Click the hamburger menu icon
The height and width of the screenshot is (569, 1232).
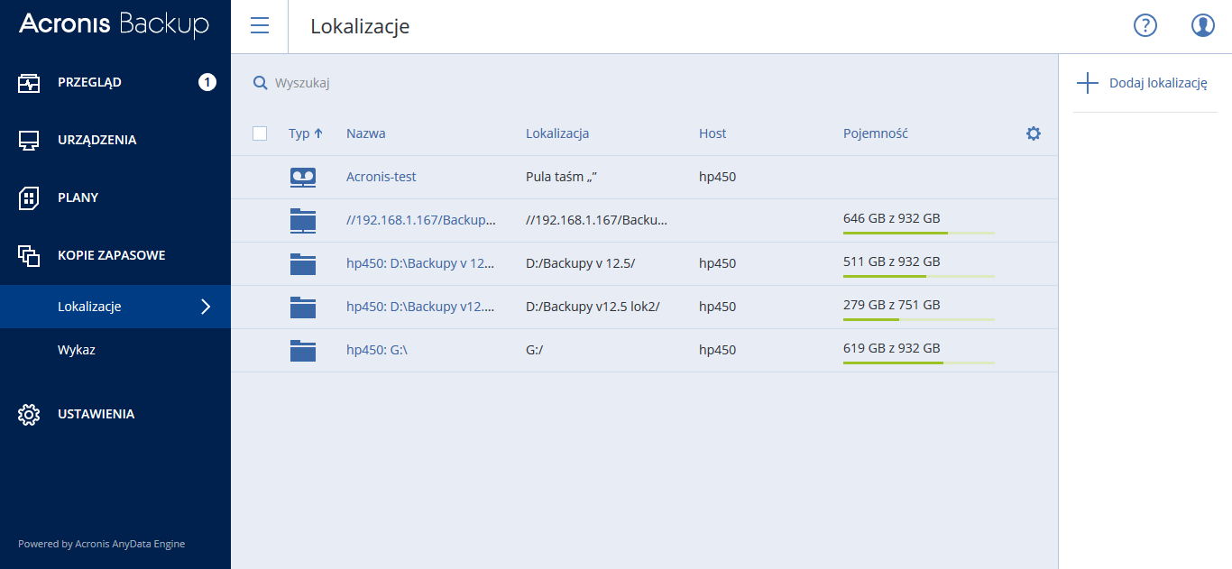[260, 25]
